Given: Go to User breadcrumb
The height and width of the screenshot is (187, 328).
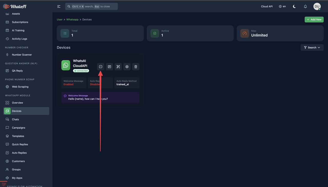Looking at the screenshot, I should tap(60, 19).
